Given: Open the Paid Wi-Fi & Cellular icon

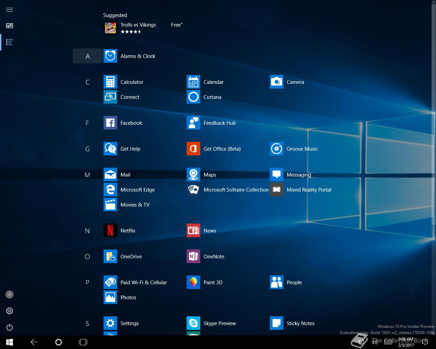Looking at the screenshot, I should click(110, 282).
